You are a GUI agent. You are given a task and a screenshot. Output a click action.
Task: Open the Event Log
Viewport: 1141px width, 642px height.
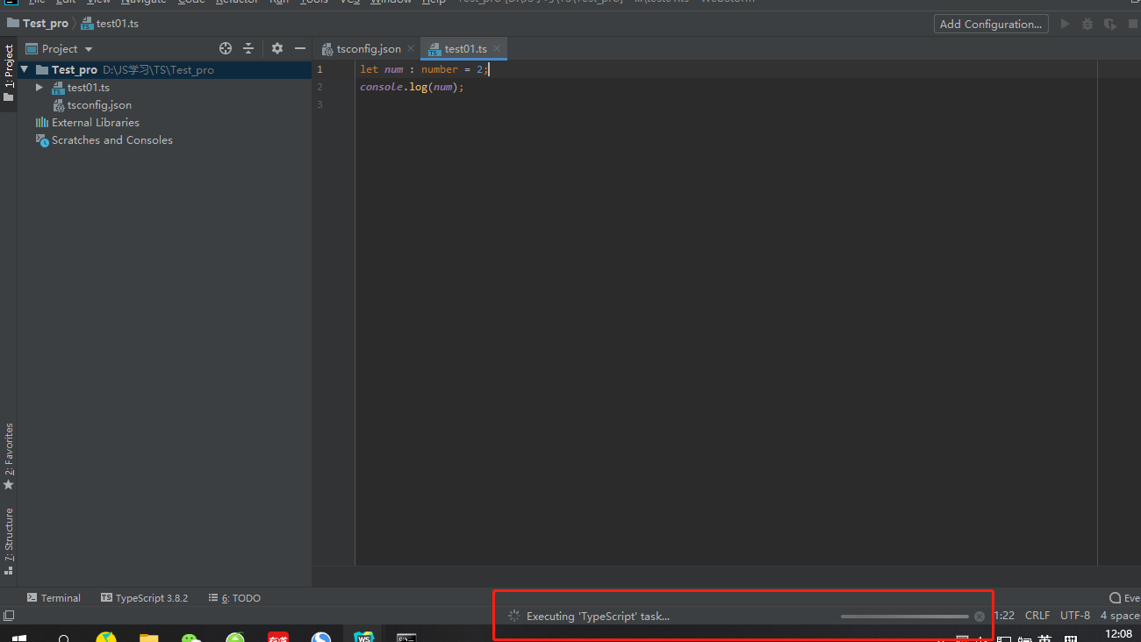click(1124, 598)
